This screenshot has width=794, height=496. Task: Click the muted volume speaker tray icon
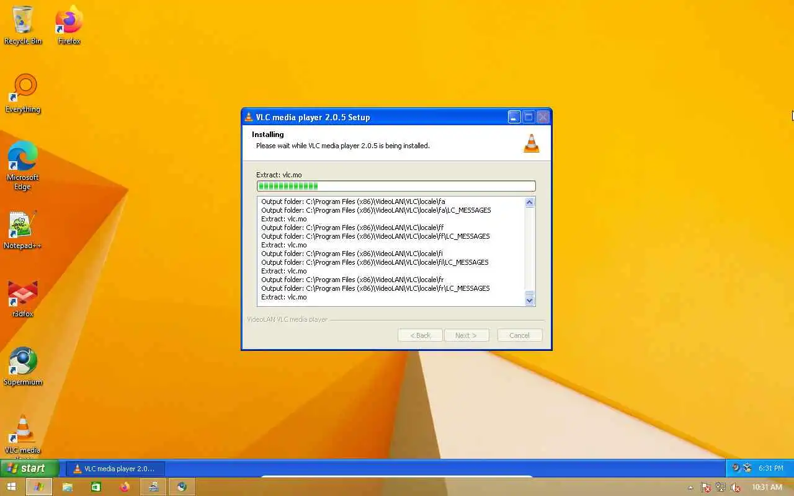(736, 488)
